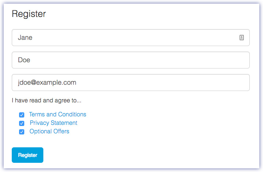263x172 pixels.
Task: Uncheck the Terms and Conditions checkbox
Action: (x=22, y=115)
